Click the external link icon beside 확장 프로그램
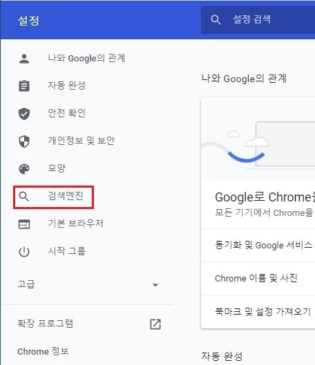315x365 pixels. [x=155, y=324]
